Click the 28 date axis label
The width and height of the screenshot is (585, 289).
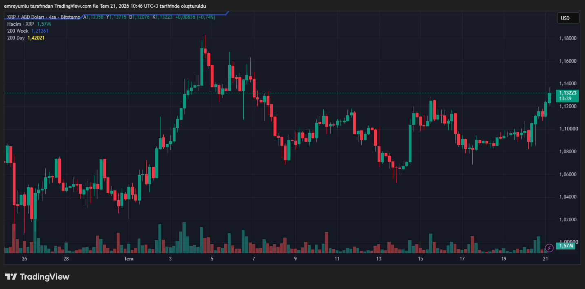66,259
